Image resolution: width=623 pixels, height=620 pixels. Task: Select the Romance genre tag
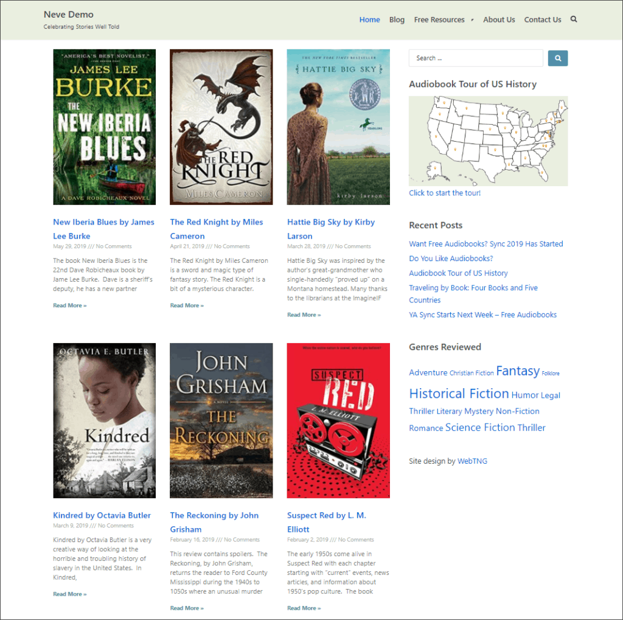coord(426,428)
